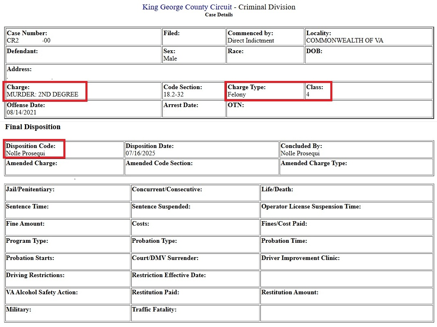Click the 'VA Alcohol Safety Action:' label
437x327 pixels.
(42, 292)
